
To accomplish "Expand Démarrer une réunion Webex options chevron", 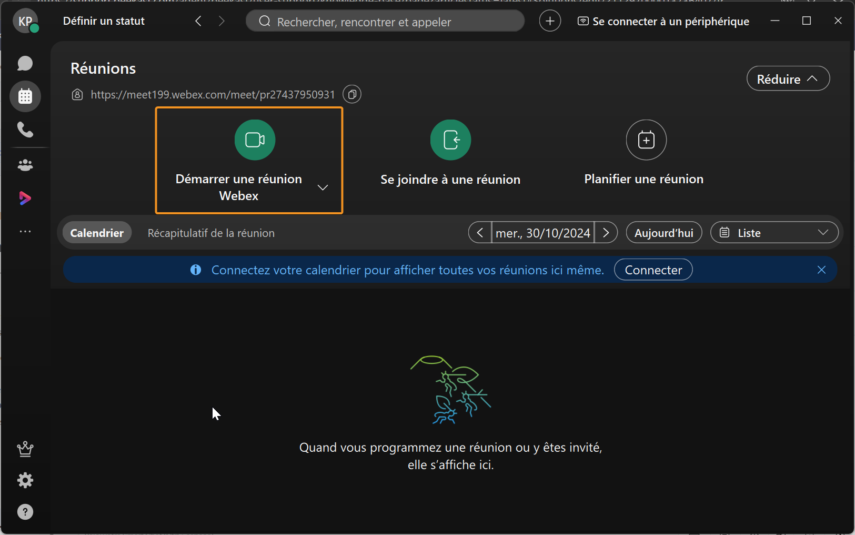I will [323, 187].
